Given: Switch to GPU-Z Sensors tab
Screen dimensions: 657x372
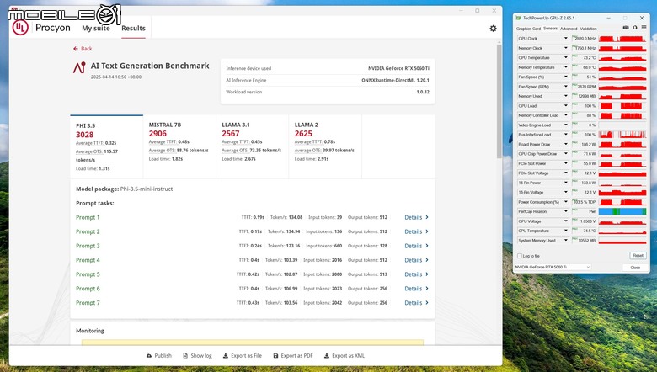Looking at the screenshot, I should point(550,29).
